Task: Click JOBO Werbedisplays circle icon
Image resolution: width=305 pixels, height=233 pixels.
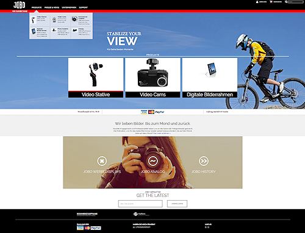Action: [102, 161]
